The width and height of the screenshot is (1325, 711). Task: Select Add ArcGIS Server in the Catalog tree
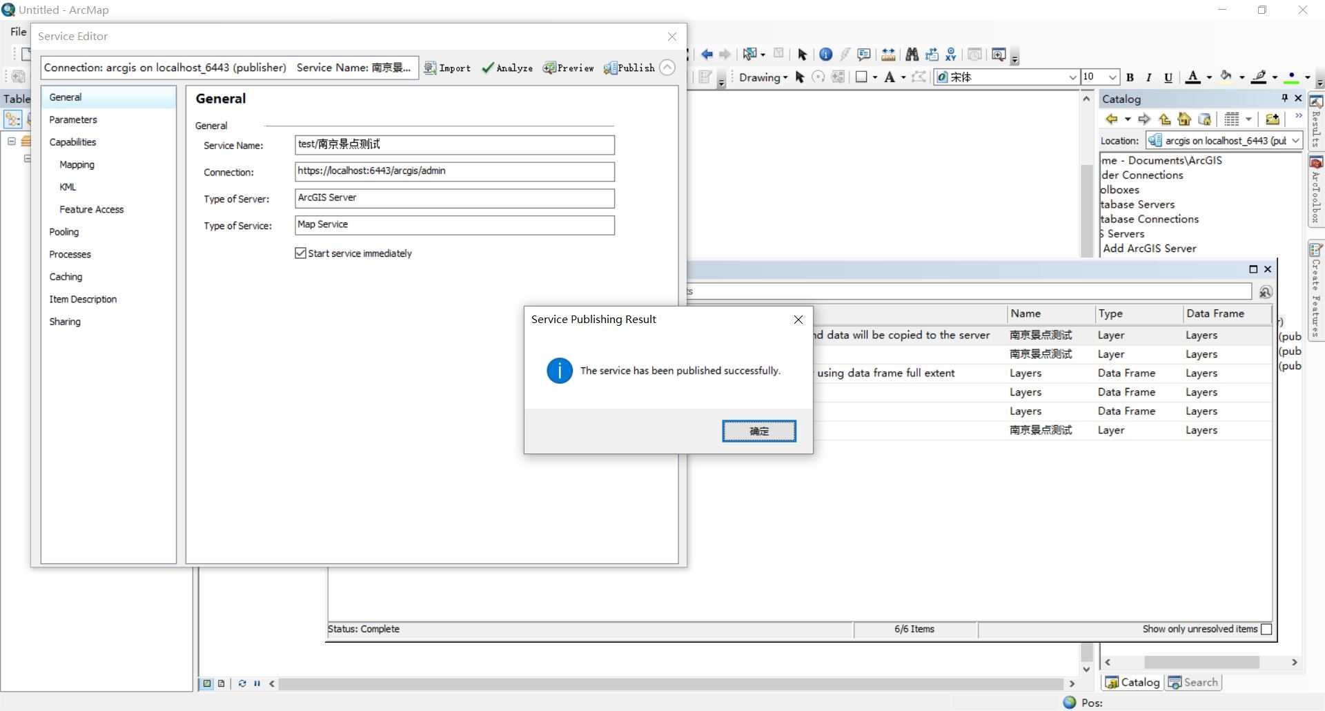click(1150, 249)
